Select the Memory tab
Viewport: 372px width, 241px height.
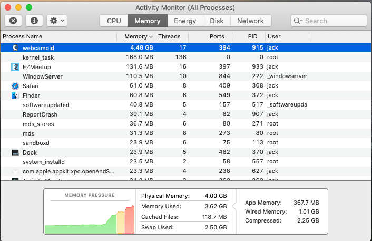148,21
